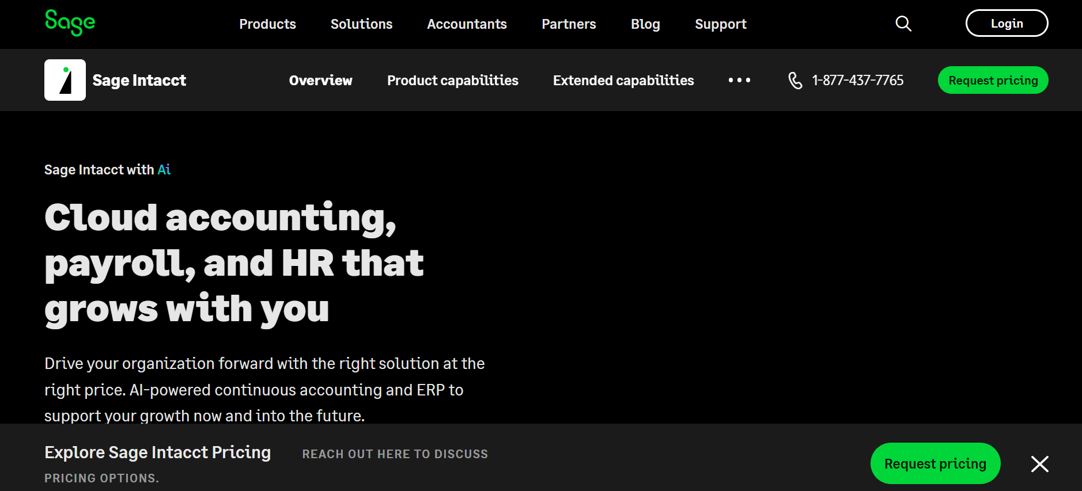The image size is (1082, 491).
Task: Open the Accountants menu
Action: (x=467, y=24)
